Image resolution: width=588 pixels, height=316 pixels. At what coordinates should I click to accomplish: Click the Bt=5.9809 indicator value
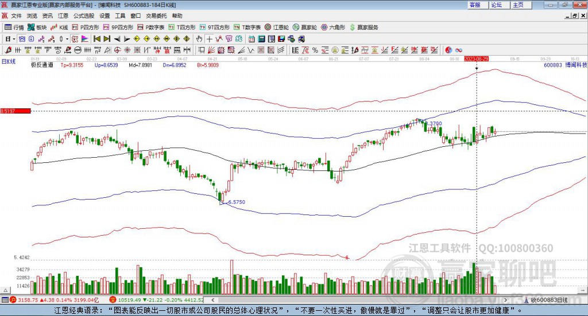[208, 65]
